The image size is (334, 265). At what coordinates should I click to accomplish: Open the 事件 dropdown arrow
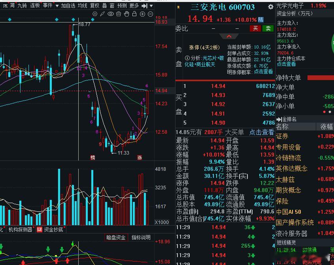point(57,6)
